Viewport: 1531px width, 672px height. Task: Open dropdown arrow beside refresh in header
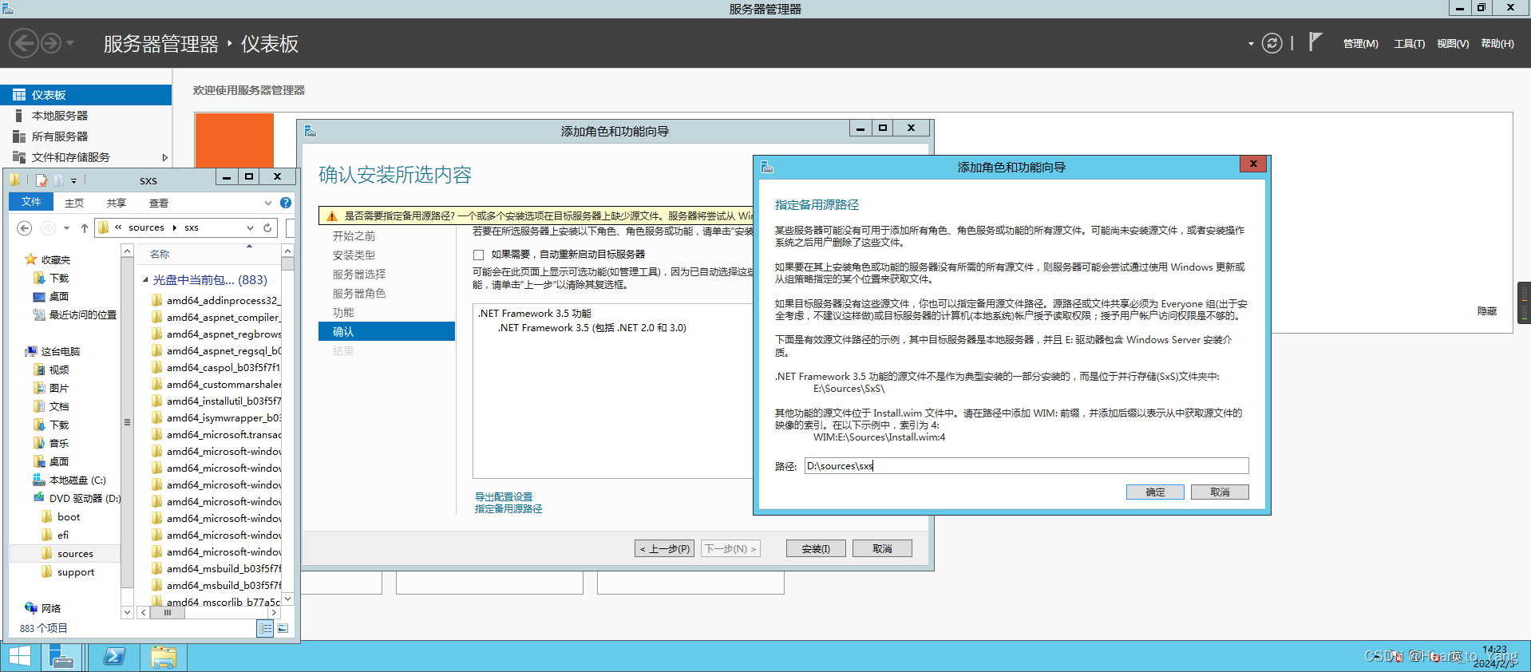coord(1251,44)
